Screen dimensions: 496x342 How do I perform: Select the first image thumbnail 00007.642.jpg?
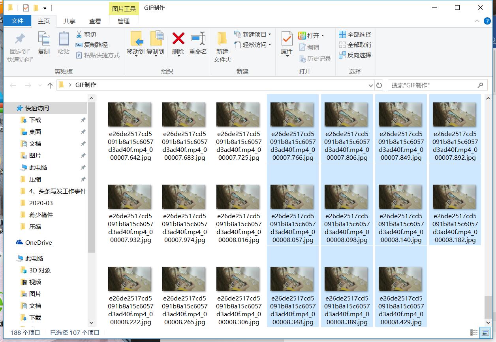(x=130, y=114)
